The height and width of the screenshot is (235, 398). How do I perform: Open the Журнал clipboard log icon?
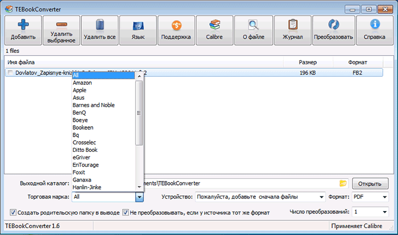293,24
